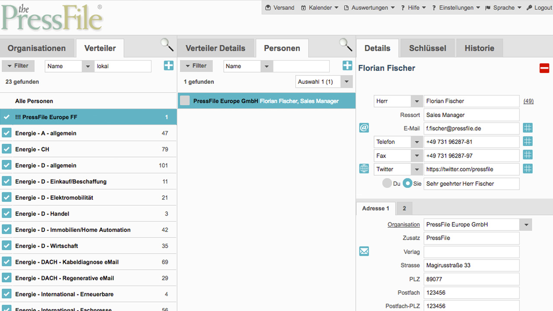Open the Auswahl 1 (1) dropdown
Screen dimensions: 553x311
tap(324, 82)
